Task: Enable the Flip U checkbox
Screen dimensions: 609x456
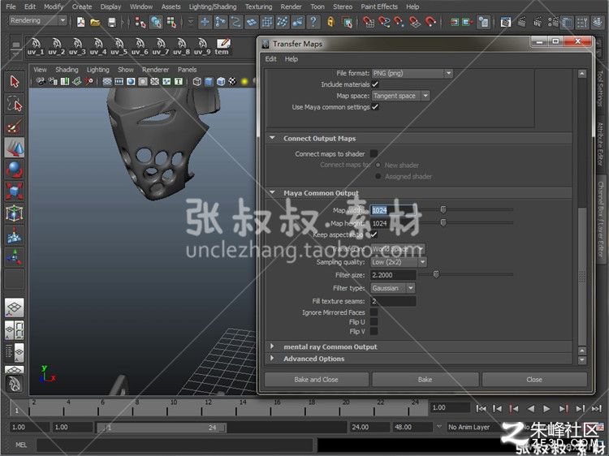Action: [x=374, y=322]
